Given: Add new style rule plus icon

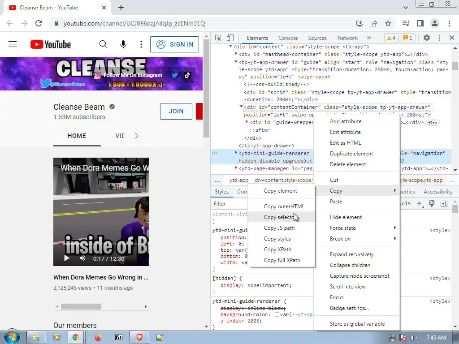Looking at the screenshot, I should point(420,204).
